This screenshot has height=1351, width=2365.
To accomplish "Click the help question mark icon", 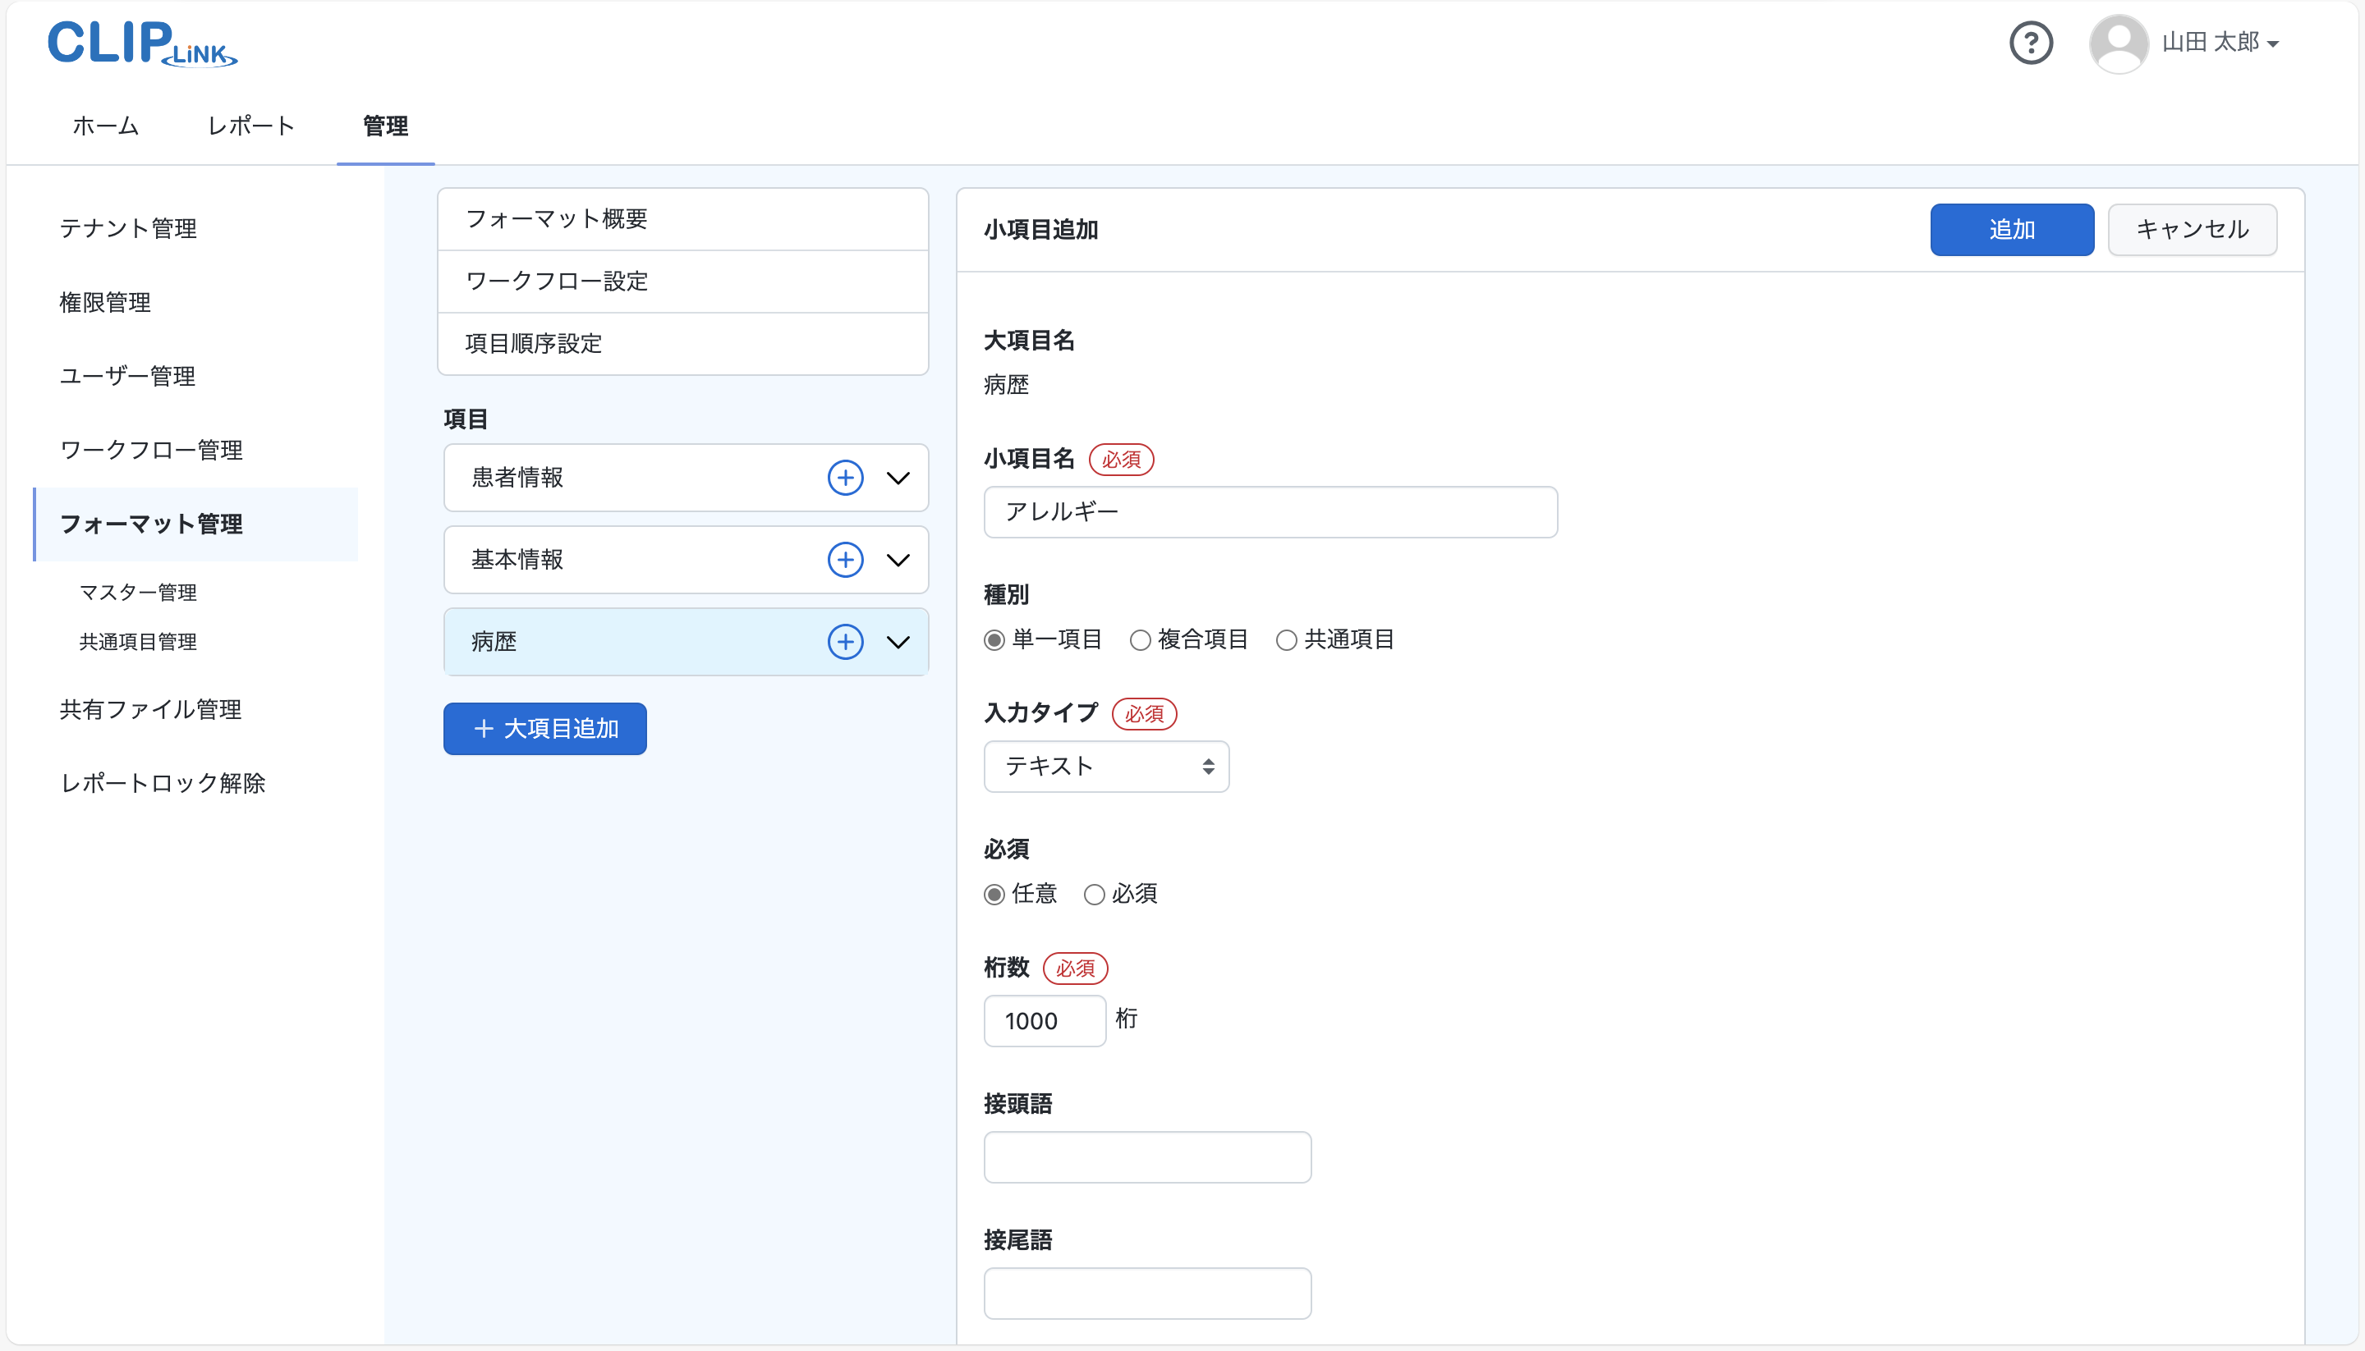I will click(x=2030, y=43).
